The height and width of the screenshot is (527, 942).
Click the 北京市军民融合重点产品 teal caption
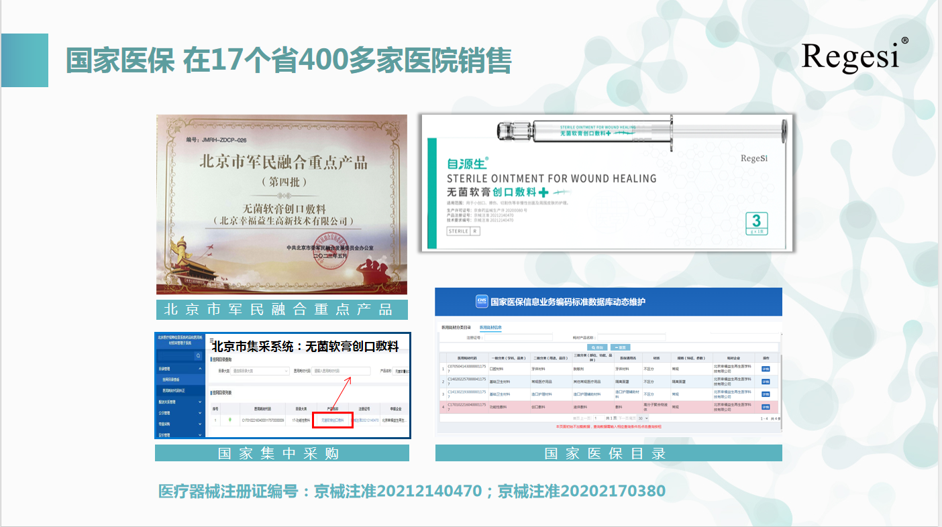coord(282,310)
